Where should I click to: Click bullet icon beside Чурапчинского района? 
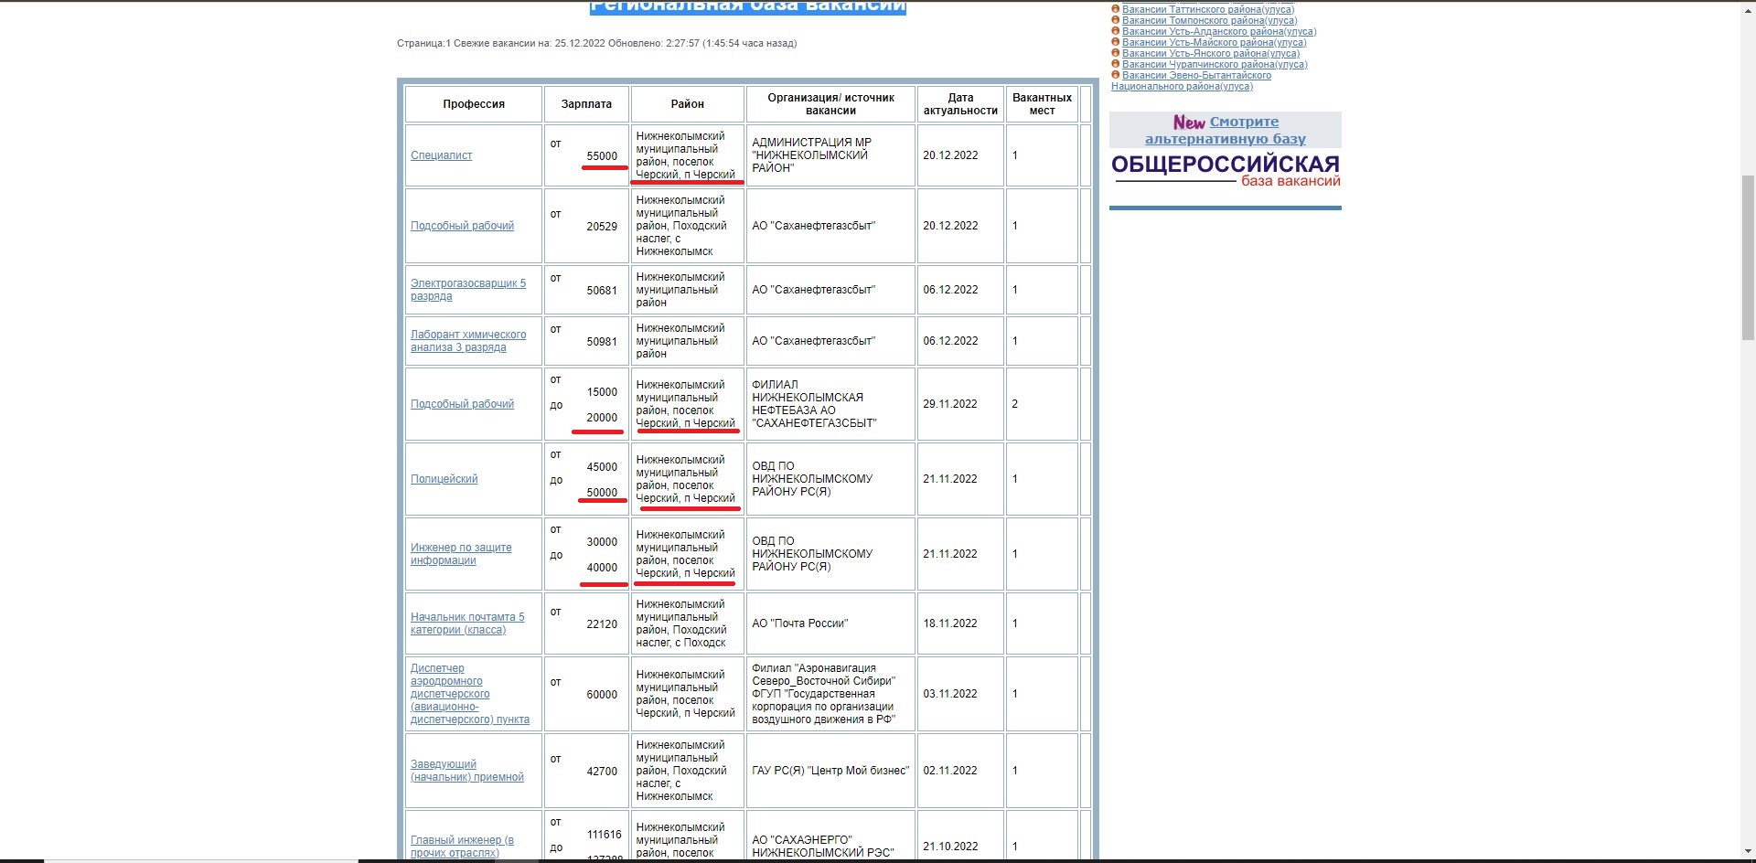1116,64
